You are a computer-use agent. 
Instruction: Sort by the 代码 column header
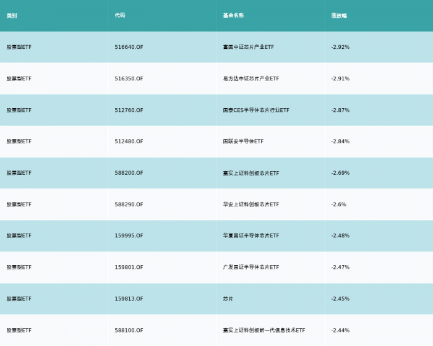120,15
